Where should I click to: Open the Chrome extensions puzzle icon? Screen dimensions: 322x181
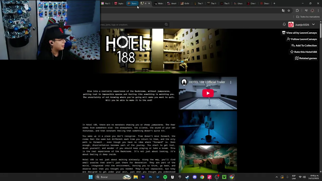[297, 11]
